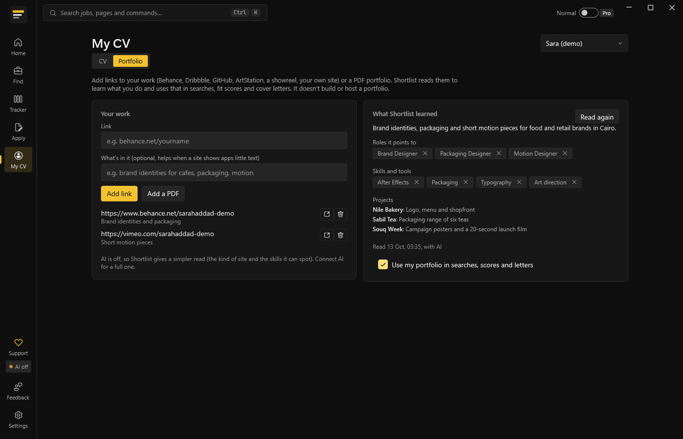Open Settings from the sidebar
Viewport: 683px width, 439px height.
[18, 419]
